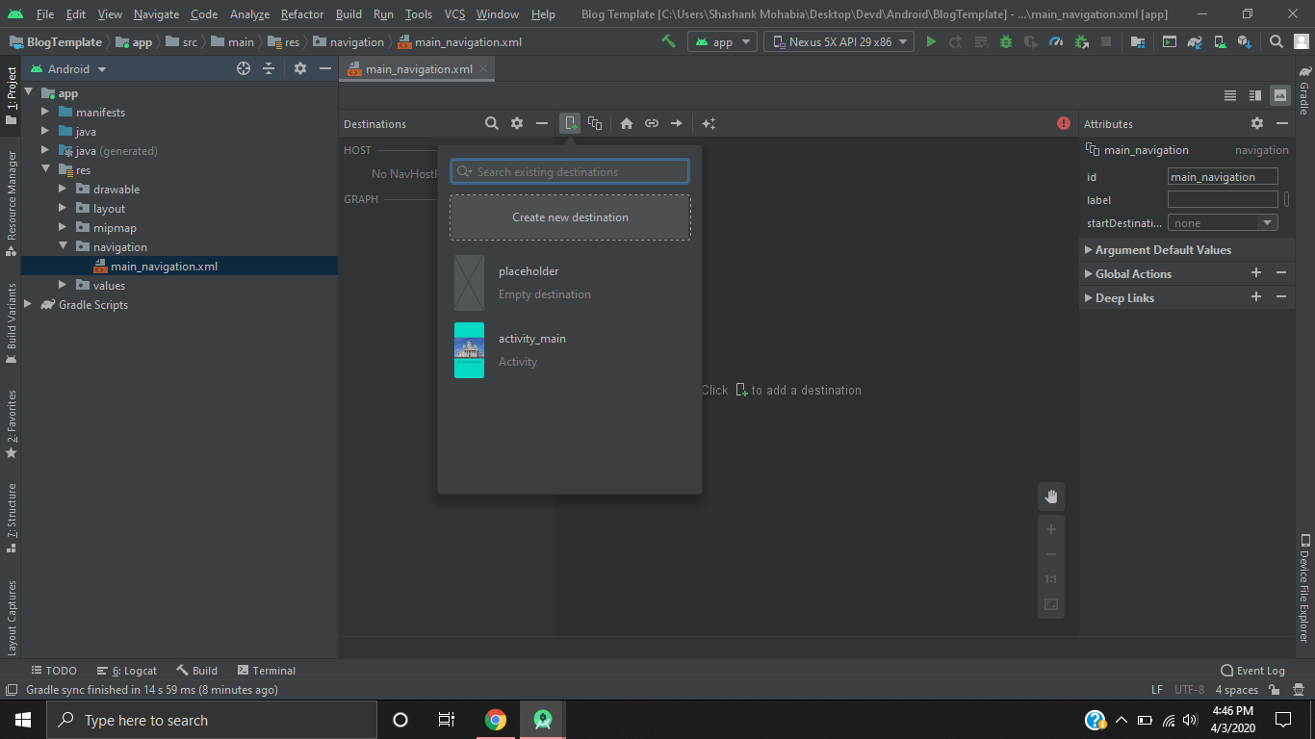Viewport: 1315px width, 739px height.
Task: Group destinations into a nested graph
Action: 595,123
